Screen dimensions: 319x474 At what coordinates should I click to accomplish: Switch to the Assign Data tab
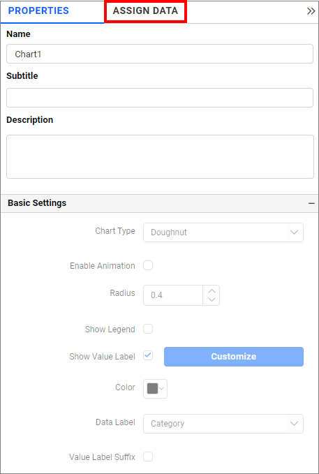(x=145, y=11)
